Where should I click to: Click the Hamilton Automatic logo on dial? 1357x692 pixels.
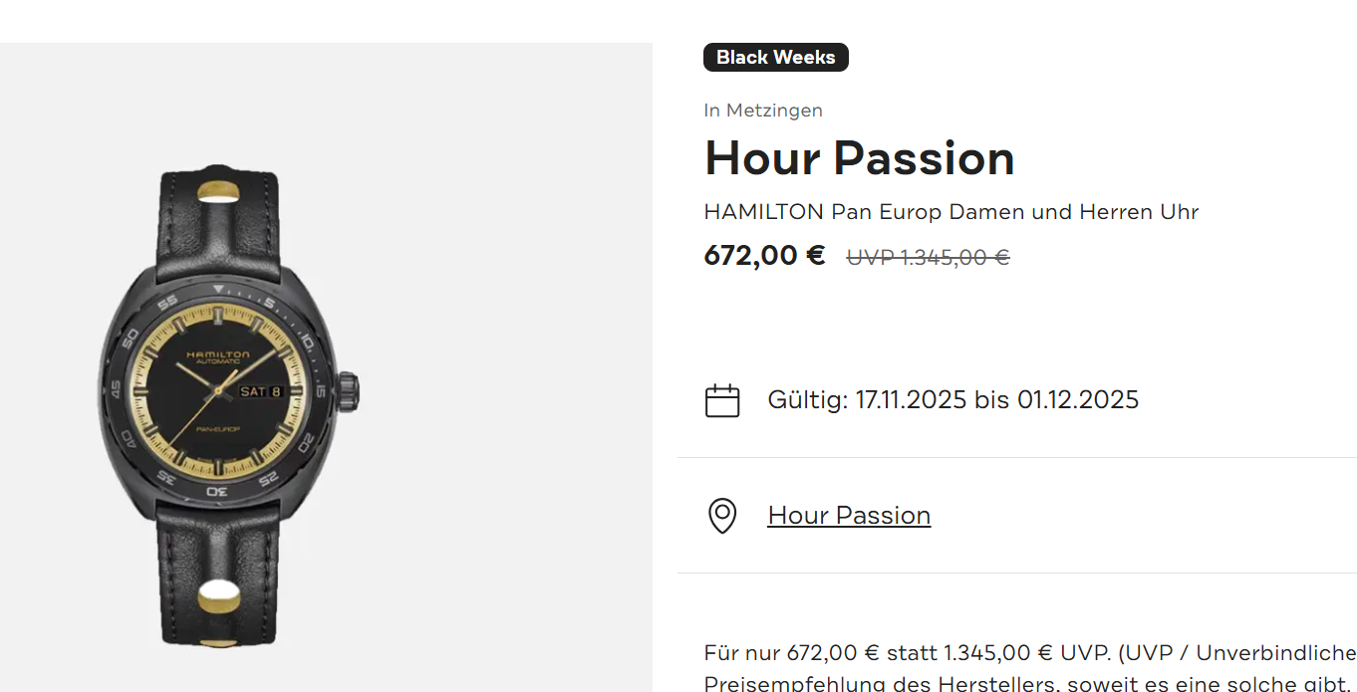pyautogui.click(x=217, y=356)
